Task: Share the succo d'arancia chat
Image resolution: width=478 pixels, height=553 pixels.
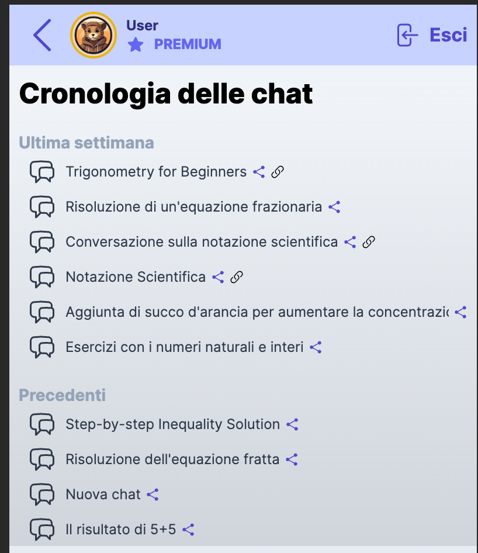Action: tap(460, 312)
